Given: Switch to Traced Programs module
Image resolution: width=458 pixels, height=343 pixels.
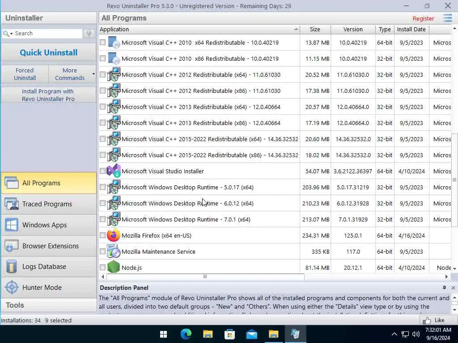Looking at the screenshot, I should (49, 204).
